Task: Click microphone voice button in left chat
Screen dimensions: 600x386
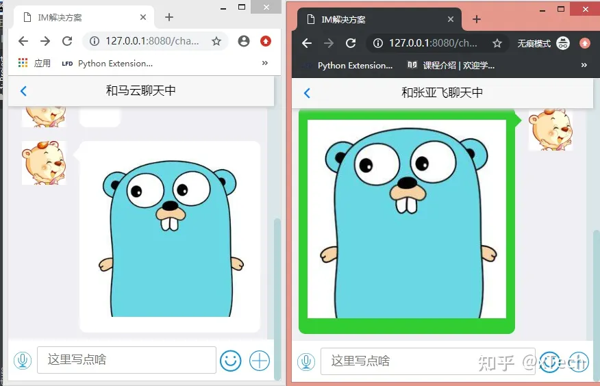Action: click(x=23, y=361)
